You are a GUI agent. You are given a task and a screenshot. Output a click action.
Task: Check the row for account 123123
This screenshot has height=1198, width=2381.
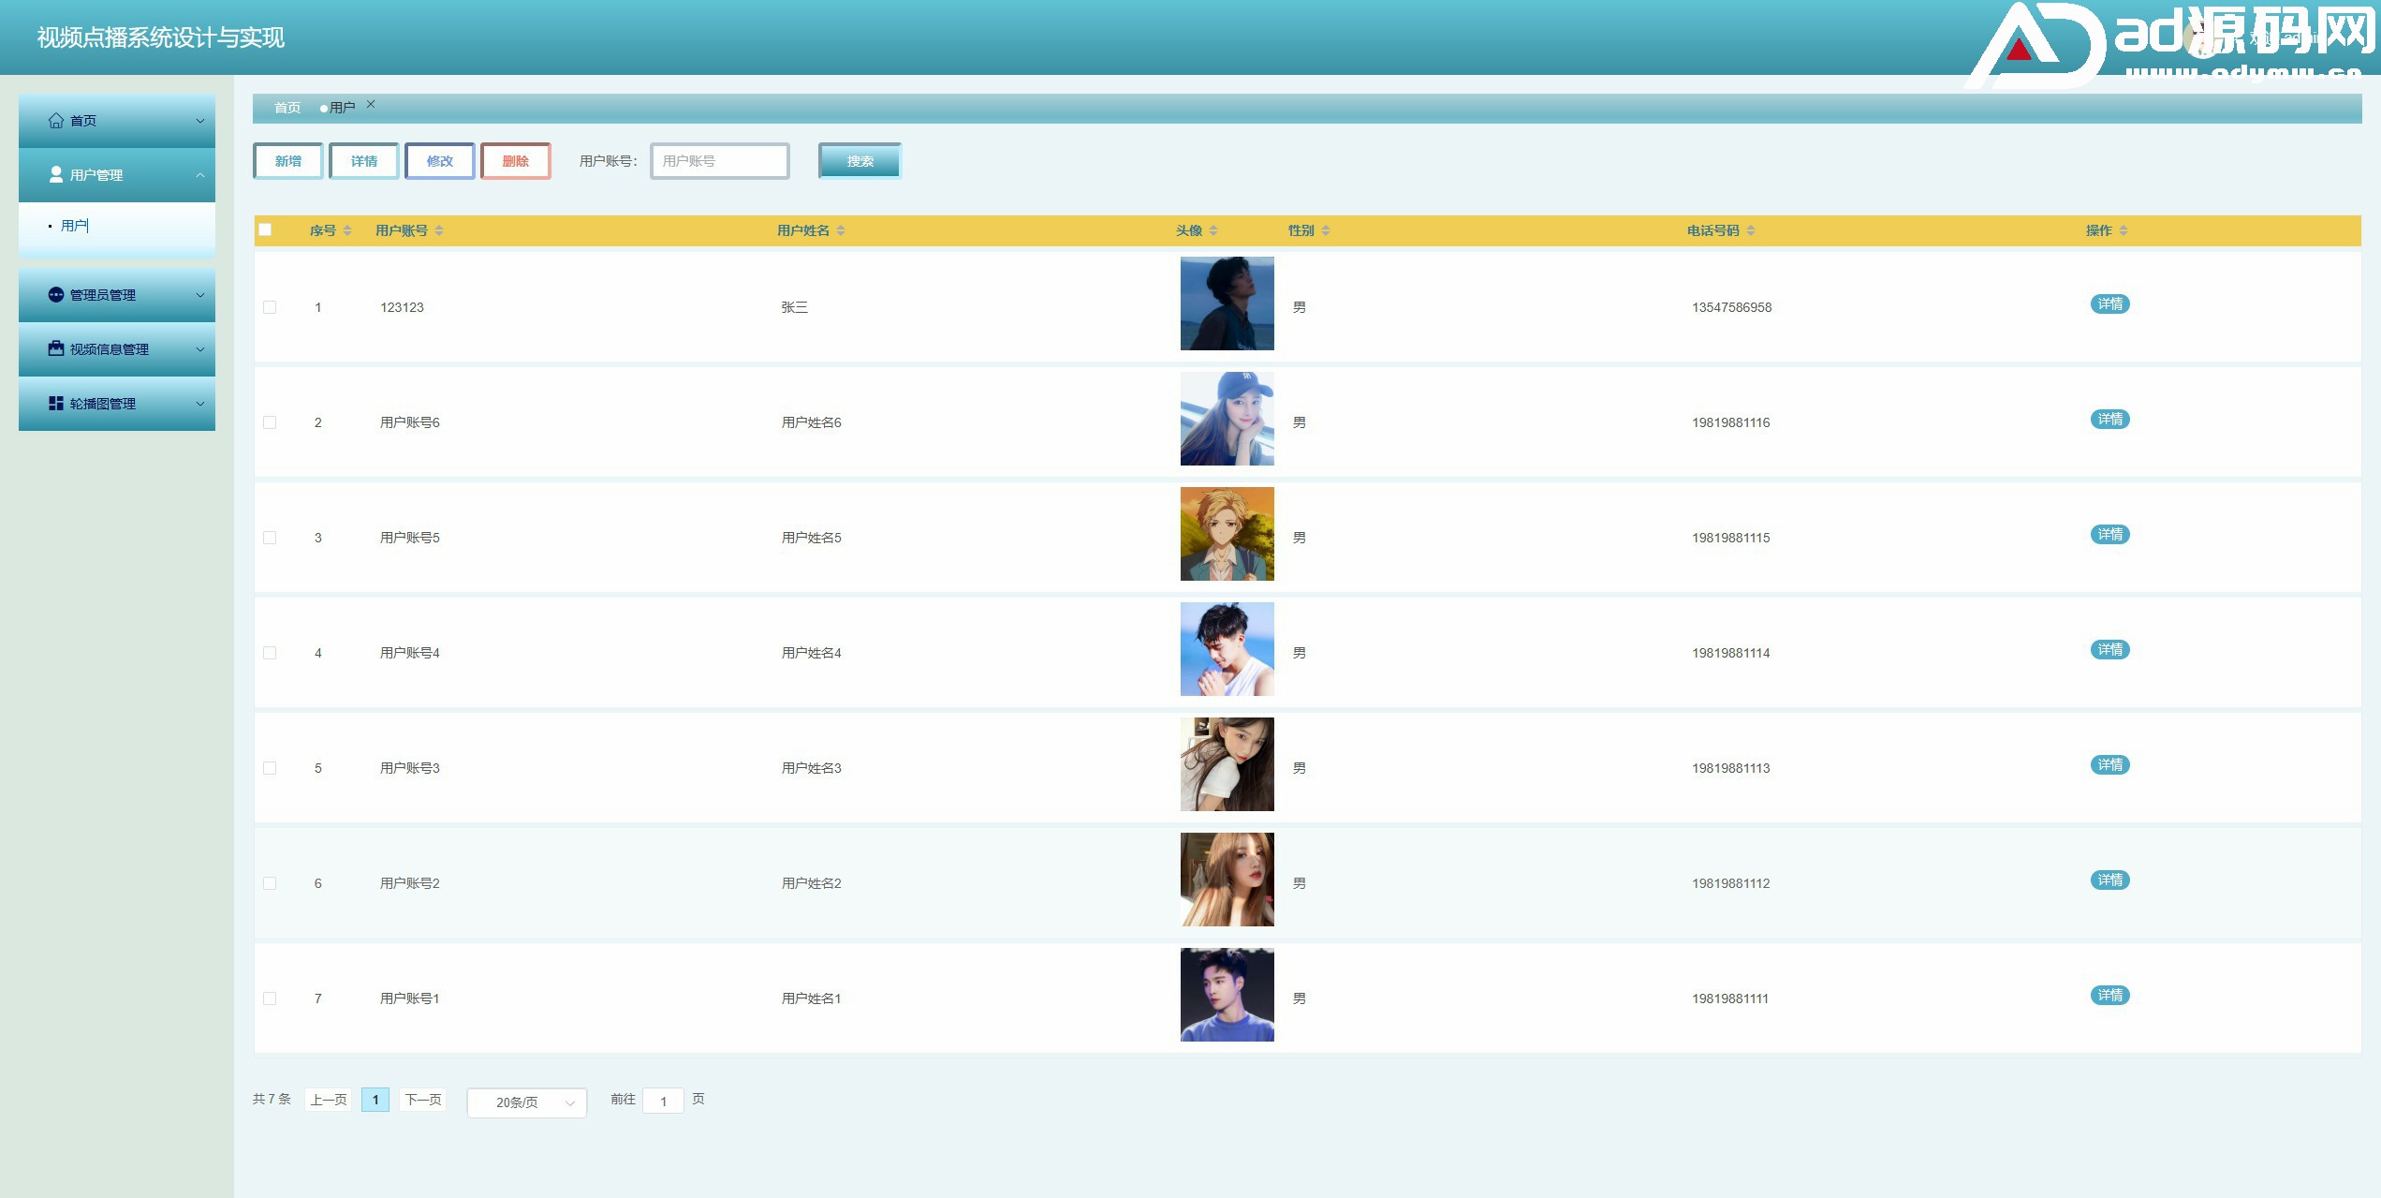point(270,307)
